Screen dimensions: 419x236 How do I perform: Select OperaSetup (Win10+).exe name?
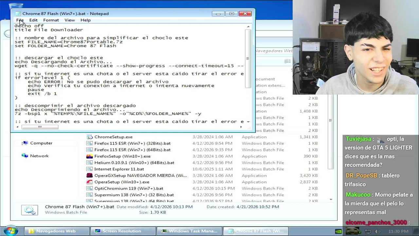pos(122,182)
